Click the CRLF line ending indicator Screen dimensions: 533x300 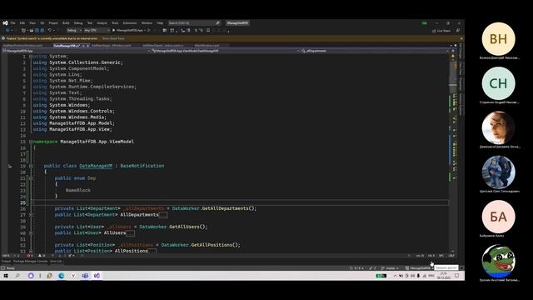tap(451, 256)
